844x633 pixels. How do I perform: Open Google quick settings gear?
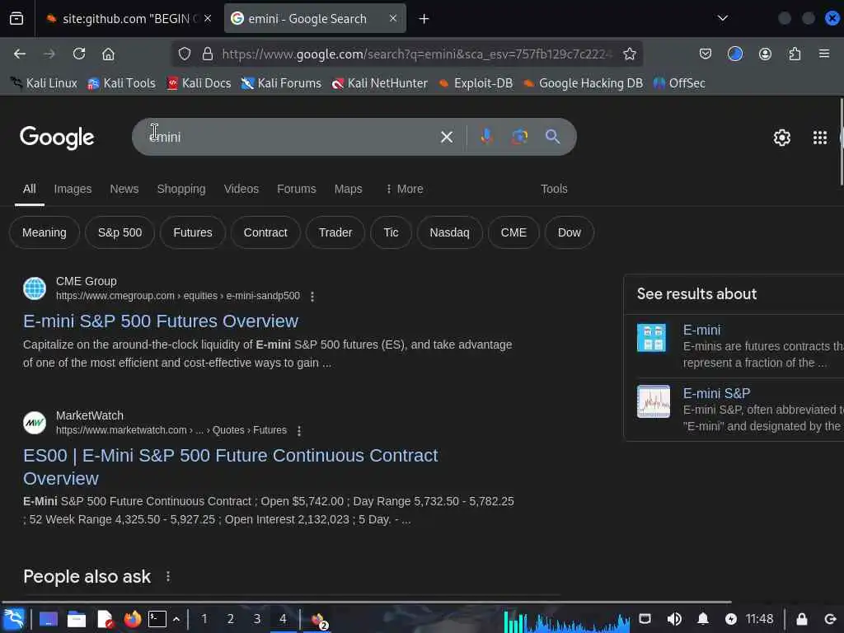[x=781, y=138]
